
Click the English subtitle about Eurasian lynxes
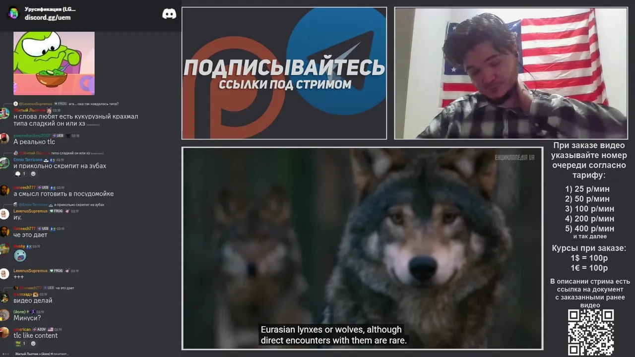pos(334,335)
